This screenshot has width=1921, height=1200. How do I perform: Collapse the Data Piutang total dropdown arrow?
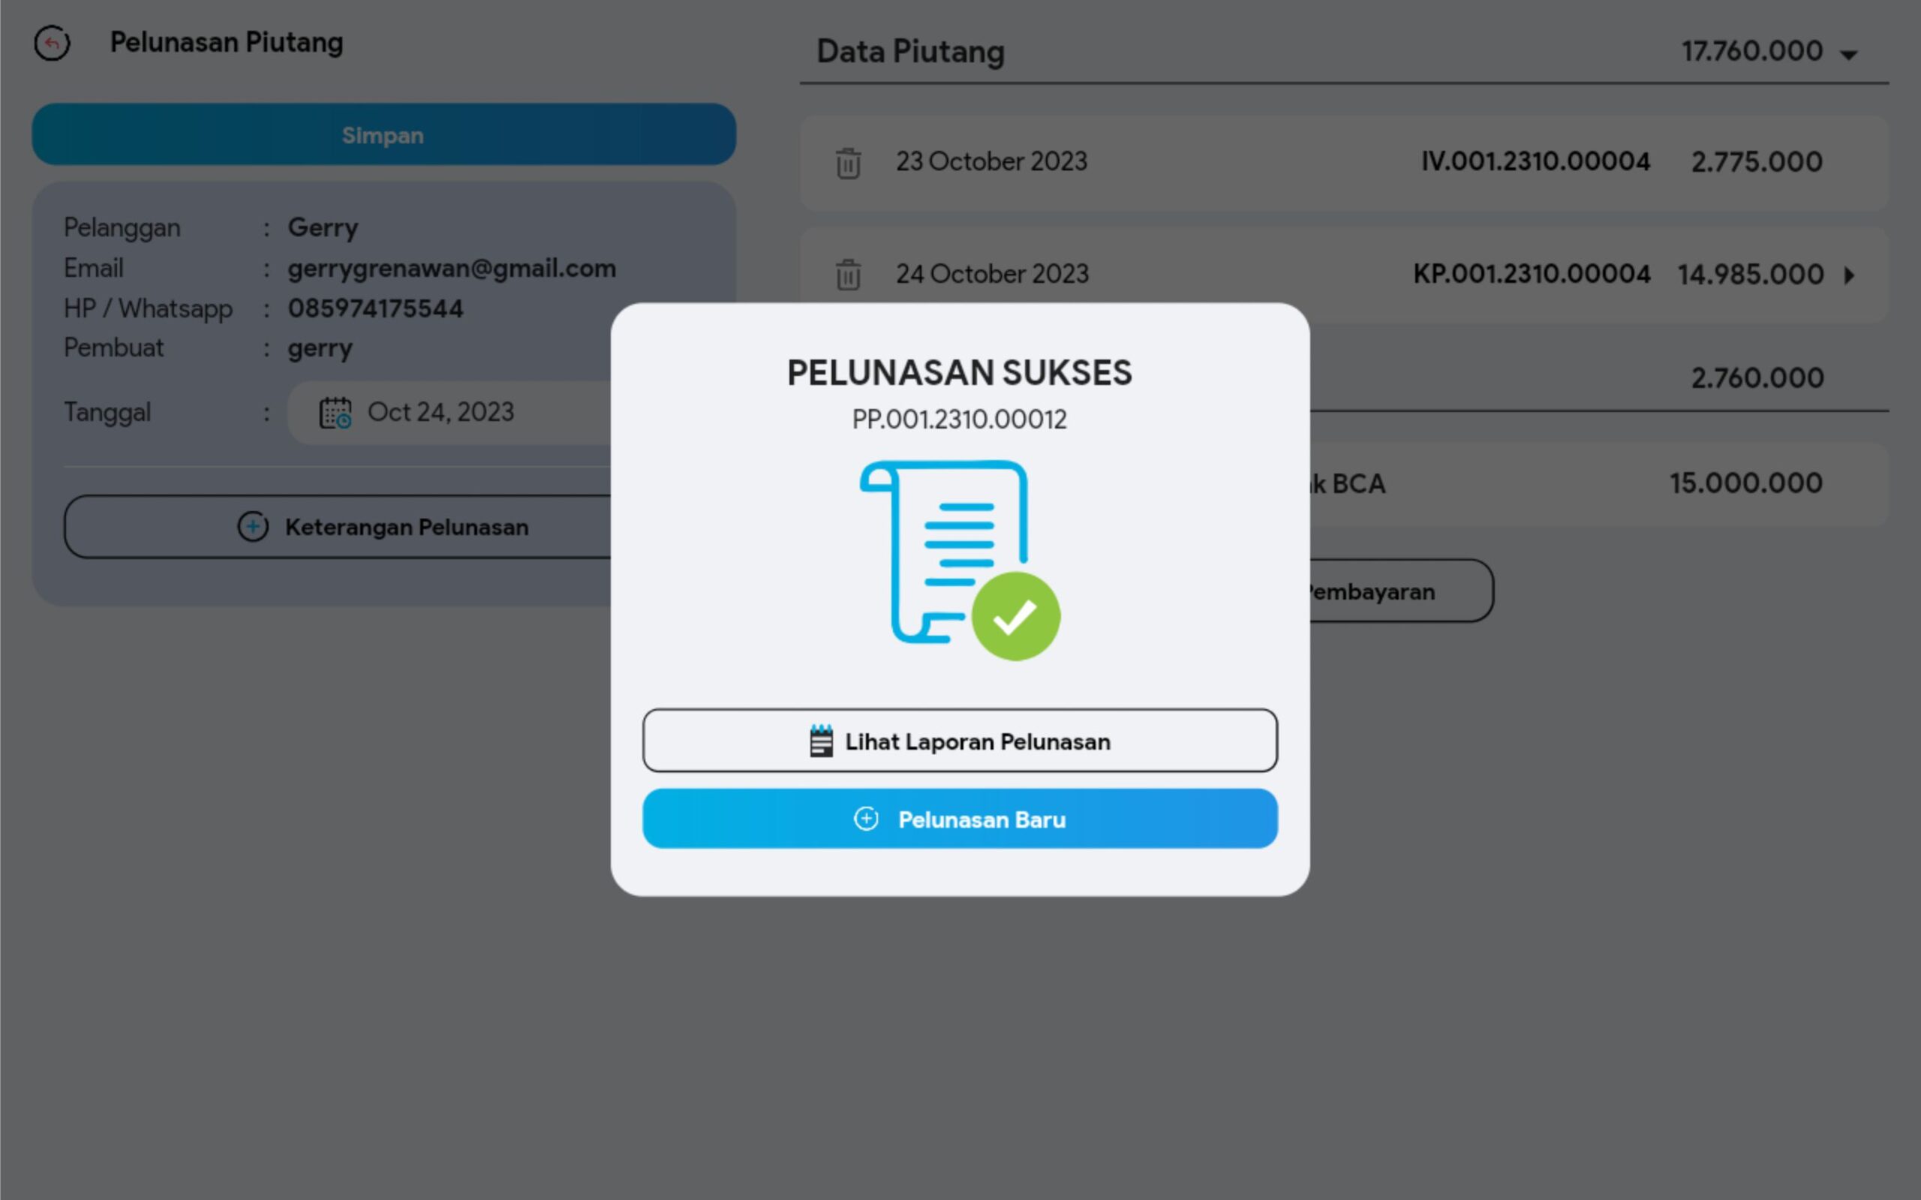click(x=1849, y=55)
